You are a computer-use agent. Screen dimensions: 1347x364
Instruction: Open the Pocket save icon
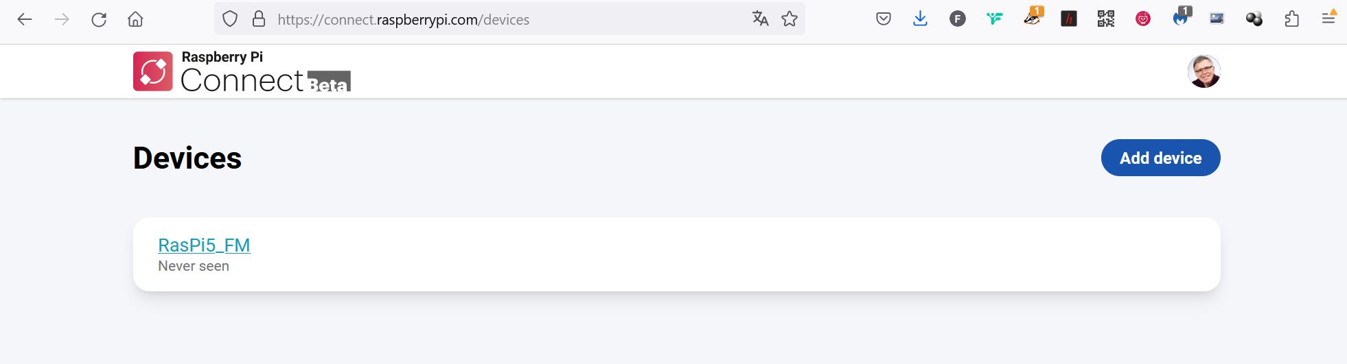884,19
